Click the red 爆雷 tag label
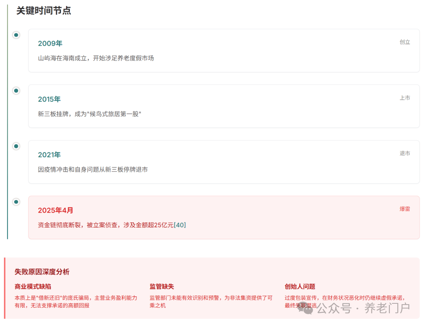The height and width of the screenshot is (325, 424). pyautogui.click(x=405, y=209)
